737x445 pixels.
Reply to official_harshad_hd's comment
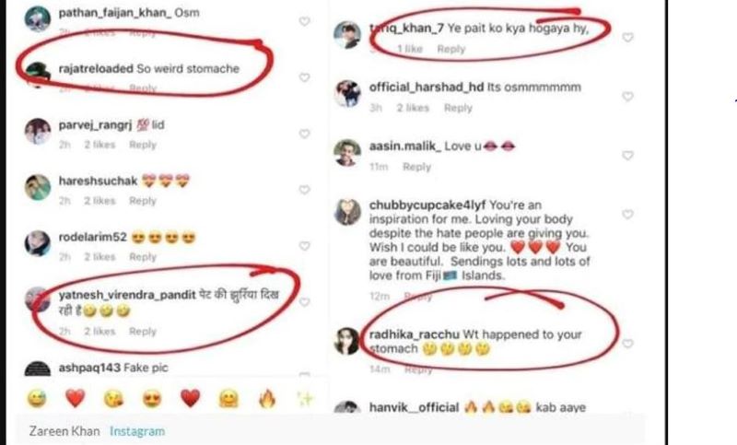(x=458, y=108)
